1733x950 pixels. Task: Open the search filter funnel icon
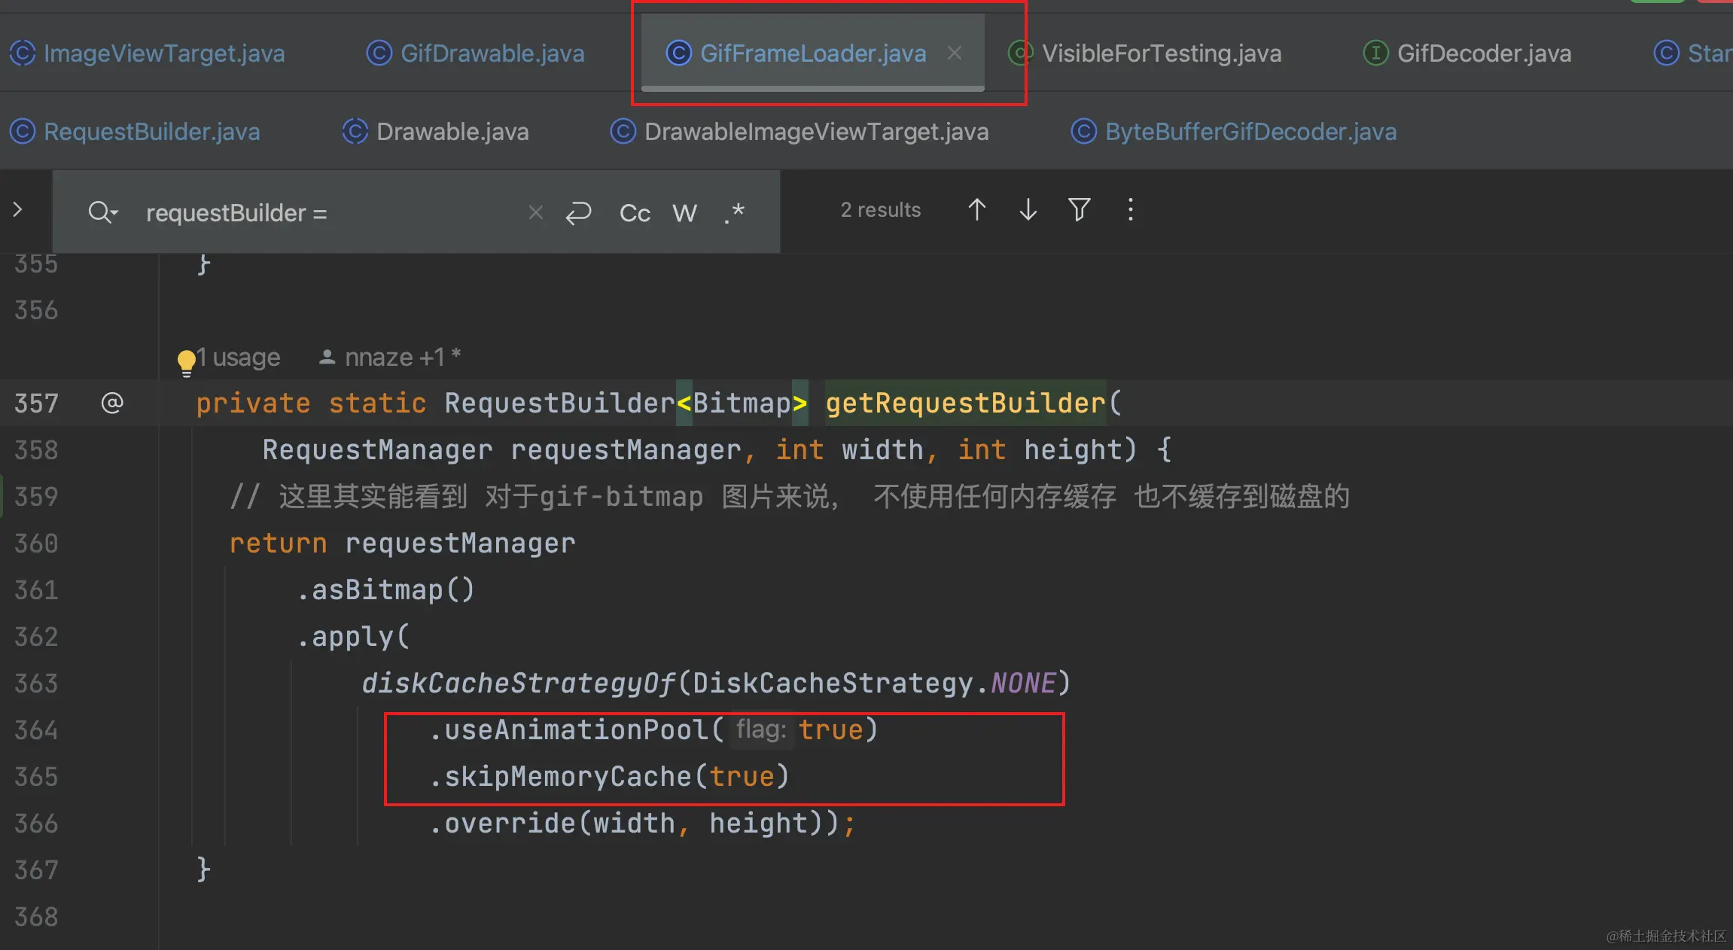click(x=1079, y=210)
